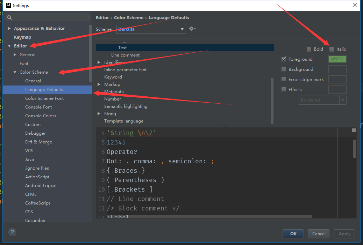Expand Appearance & Behavior section
This screenshot has width=363, height=245.
9,28
